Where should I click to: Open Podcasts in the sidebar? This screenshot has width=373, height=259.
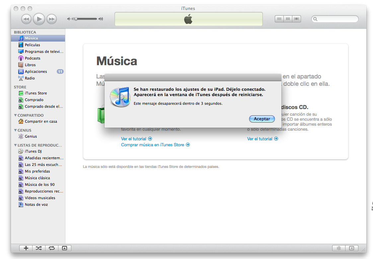(x=38, y=58)
